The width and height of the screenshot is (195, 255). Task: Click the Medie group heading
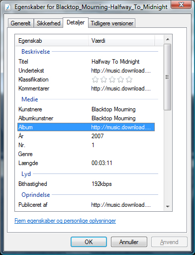(30, 99)
